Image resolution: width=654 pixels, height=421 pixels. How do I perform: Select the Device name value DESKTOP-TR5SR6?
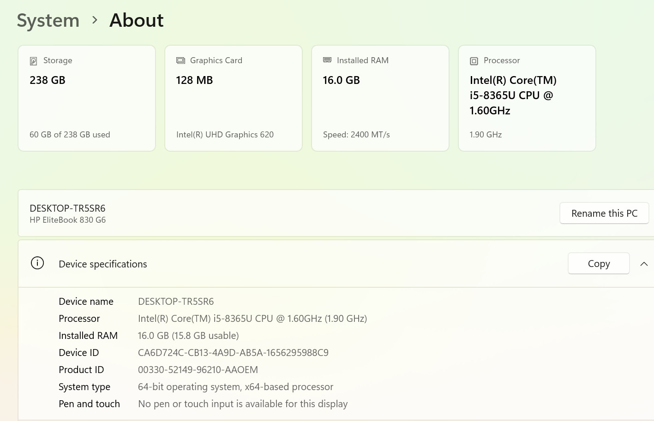(x=176, y=302)
